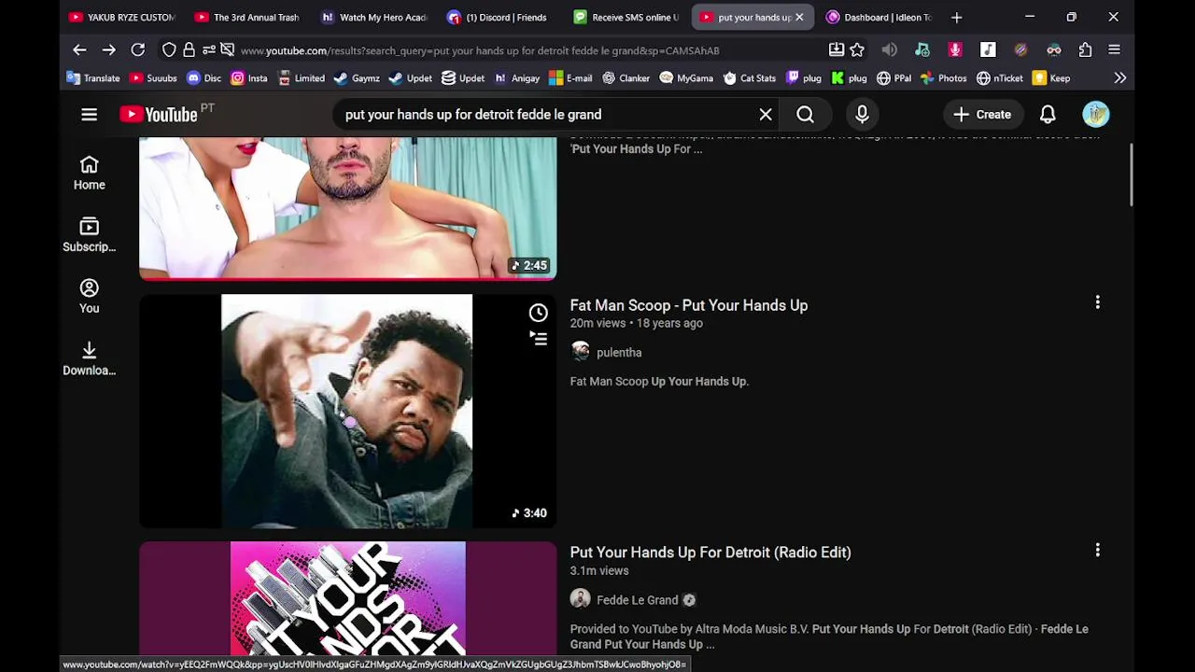Open the extensions puzzle icon
This screenshot has height=672, width=1195.
click(1085, 49)
